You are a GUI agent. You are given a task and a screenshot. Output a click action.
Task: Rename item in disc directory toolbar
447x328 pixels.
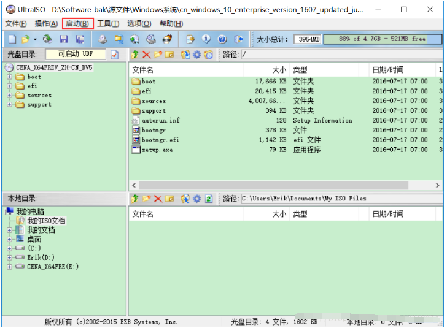point(169,55)
